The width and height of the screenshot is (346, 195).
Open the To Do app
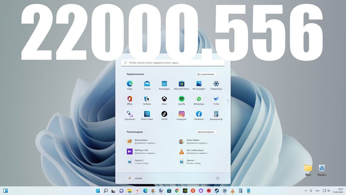[216, 100]
